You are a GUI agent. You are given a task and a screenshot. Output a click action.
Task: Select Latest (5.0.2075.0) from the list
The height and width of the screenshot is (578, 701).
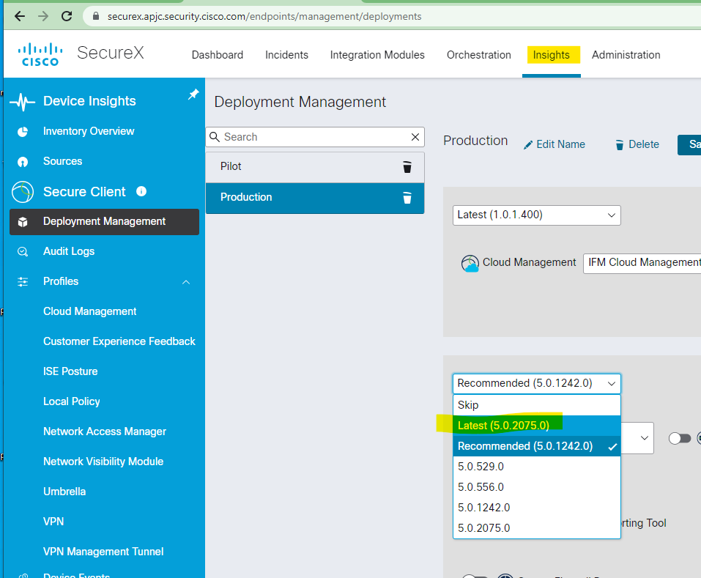[x=503, y=426]
